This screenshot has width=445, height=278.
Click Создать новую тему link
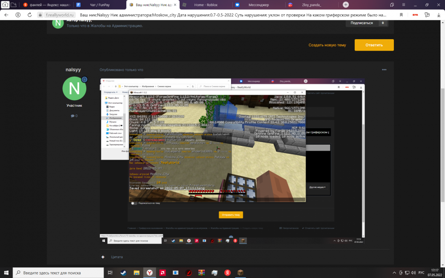tap(327, 45)
